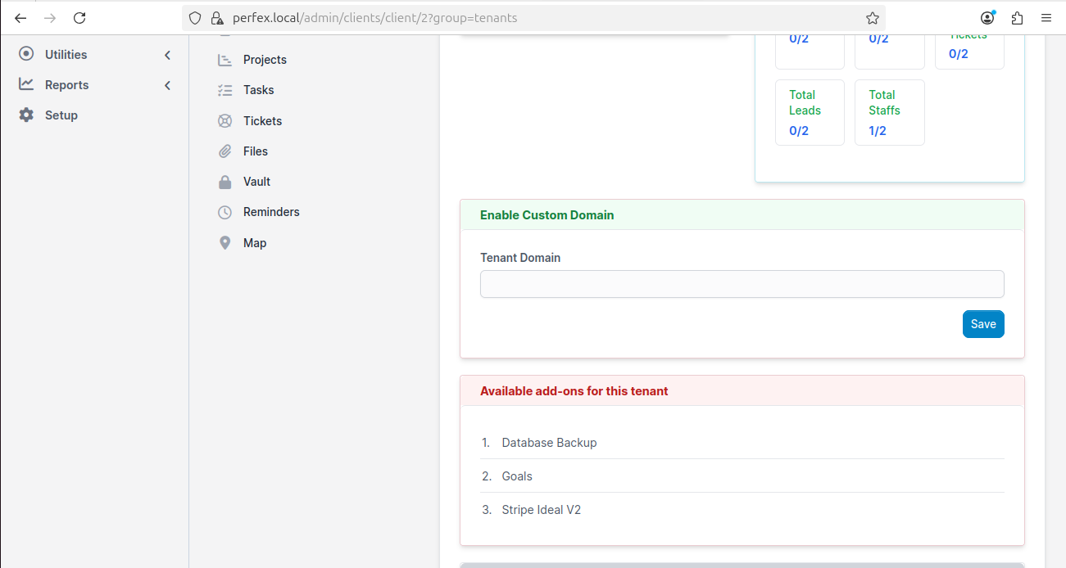Open the Reports chart icon
Screen dimensions: 1066x568
tap(25, 84)
